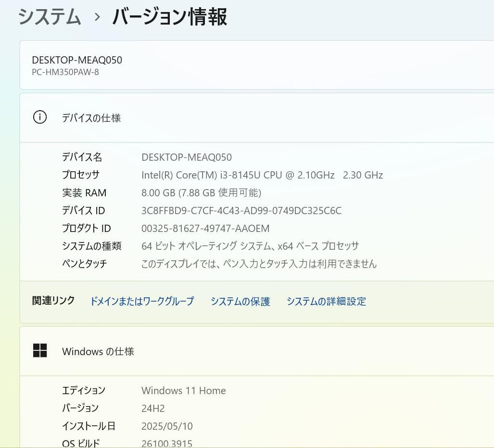Open the システムの保護 link

(x=240, y=301)
